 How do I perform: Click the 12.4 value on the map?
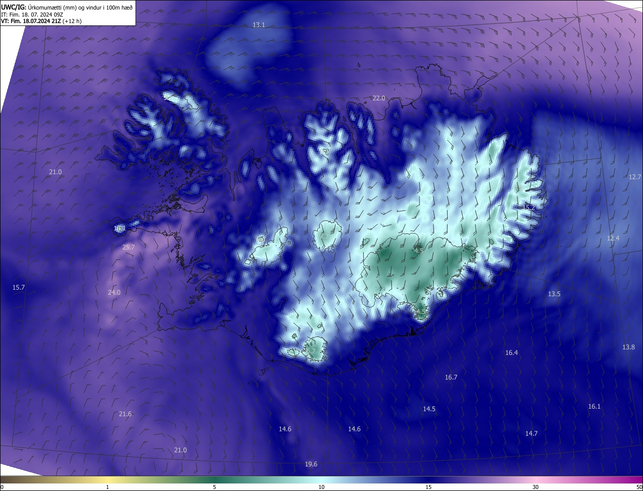[x=613, y=238]
